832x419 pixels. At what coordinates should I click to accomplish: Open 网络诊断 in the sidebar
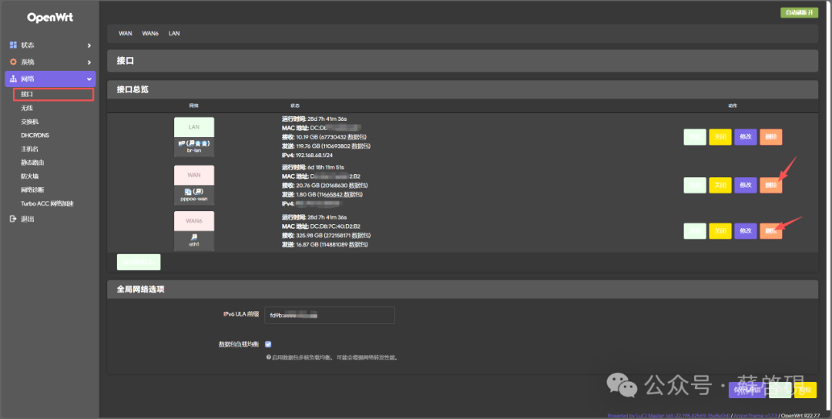(32, 190)
